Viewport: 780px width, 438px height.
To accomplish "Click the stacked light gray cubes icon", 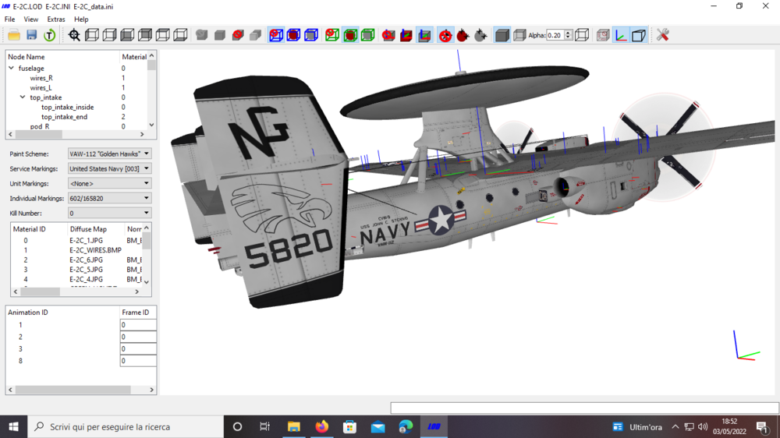I will 255,35.
